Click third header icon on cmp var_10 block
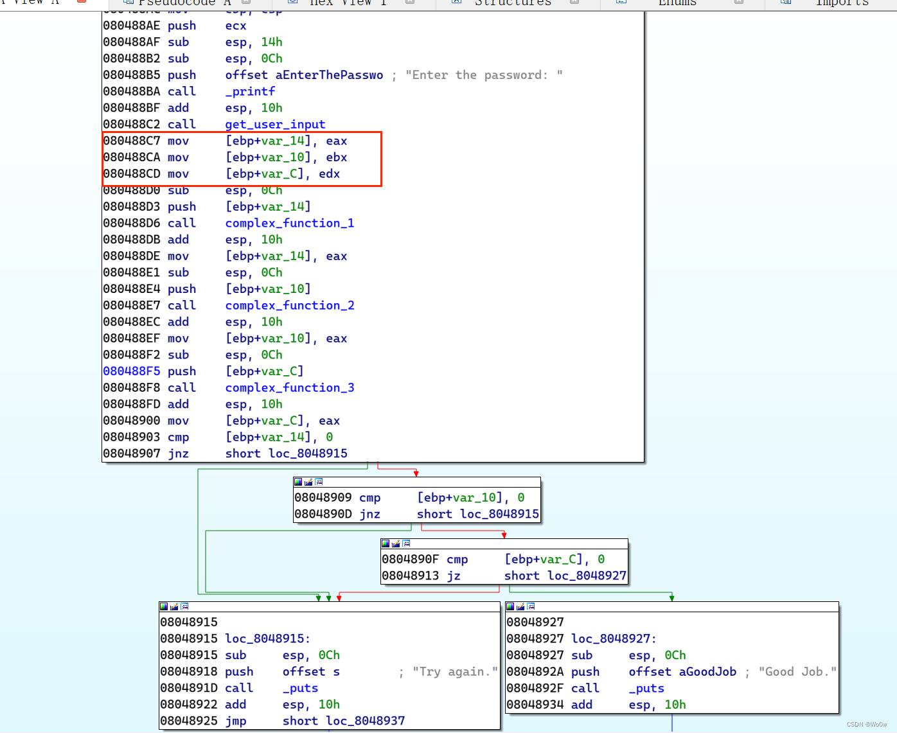The height and width of the screenshot is (733, 897). (x=319, y=482)
